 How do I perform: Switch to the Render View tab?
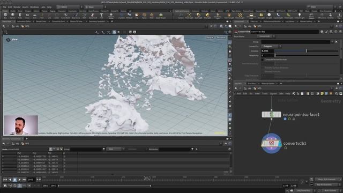[41, 21]
